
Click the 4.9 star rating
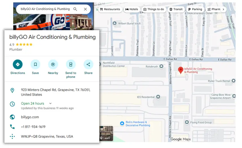[21, 45]
